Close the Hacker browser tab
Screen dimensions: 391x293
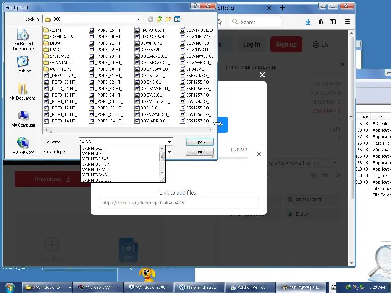coord(269,8)
